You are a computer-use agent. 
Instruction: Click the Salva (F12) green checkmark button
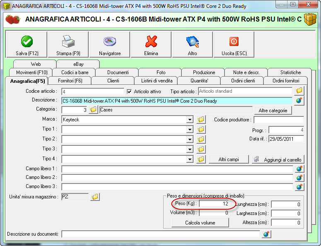point(27,45)
